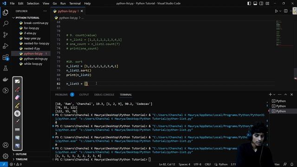Open the Source Control view
Image resolution: width=297 pixels, height=167 pixels.
(6, 35)
